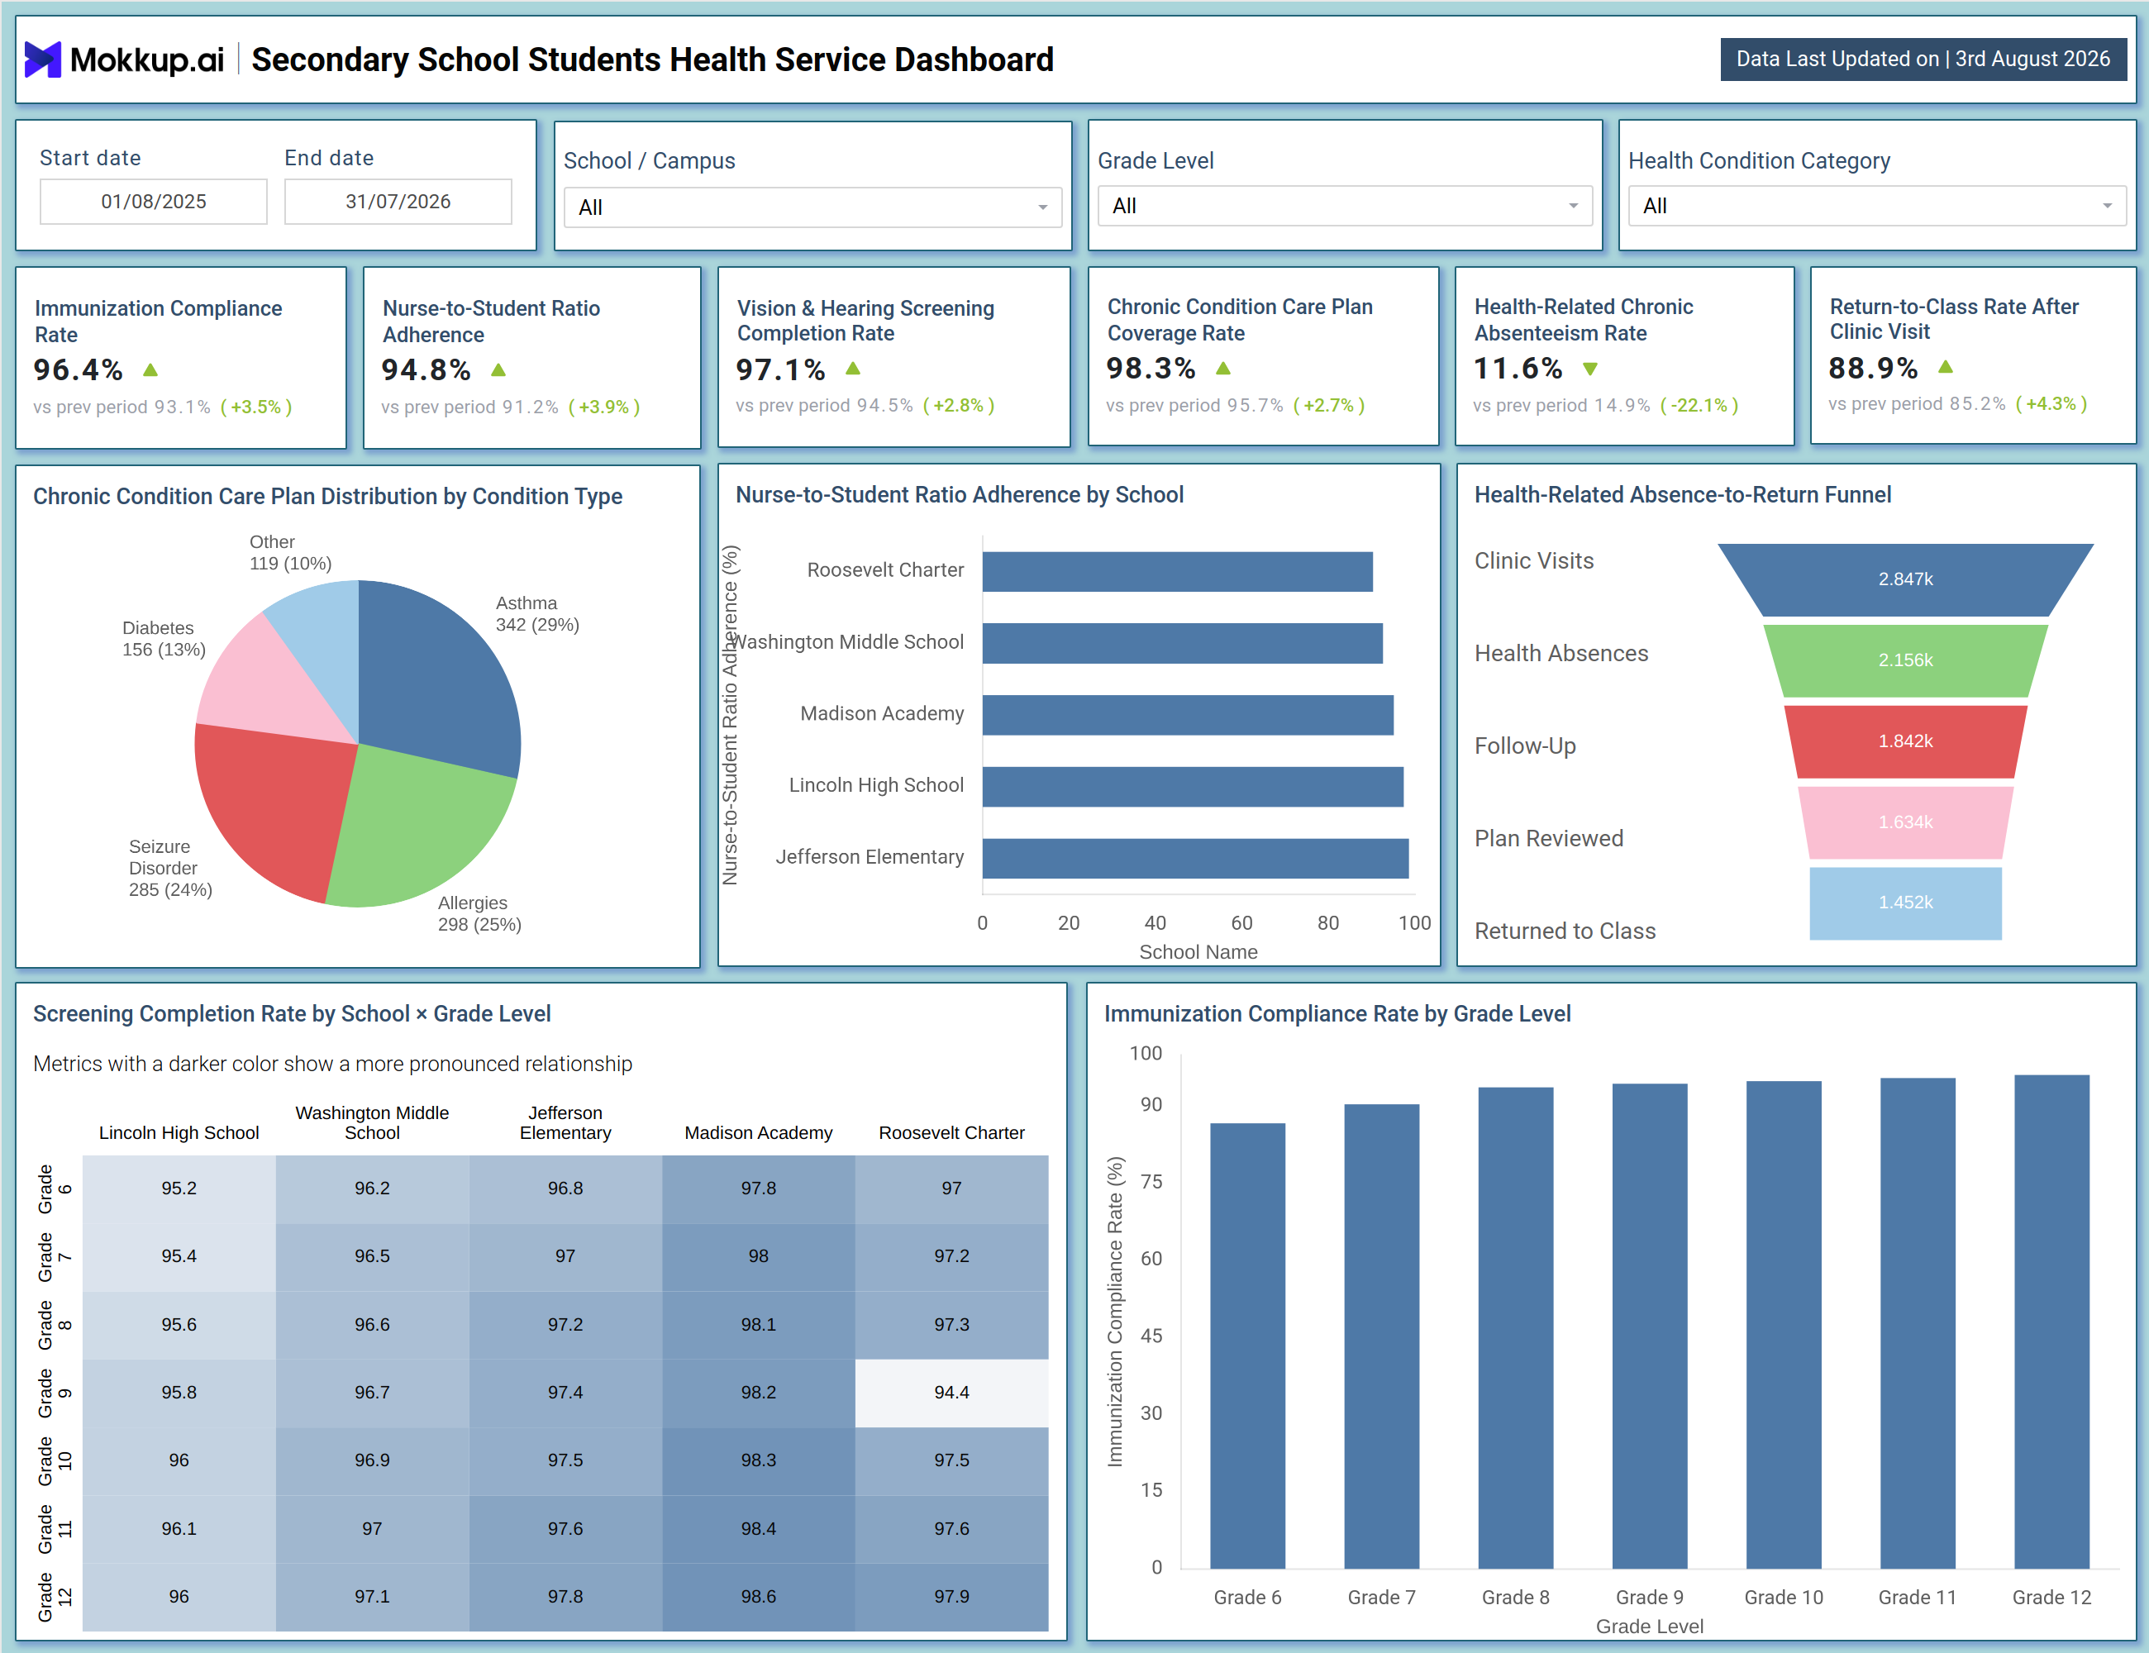Click the Jefferson Elementary heatmap column header
2149x1653 pixels.
566,1122
